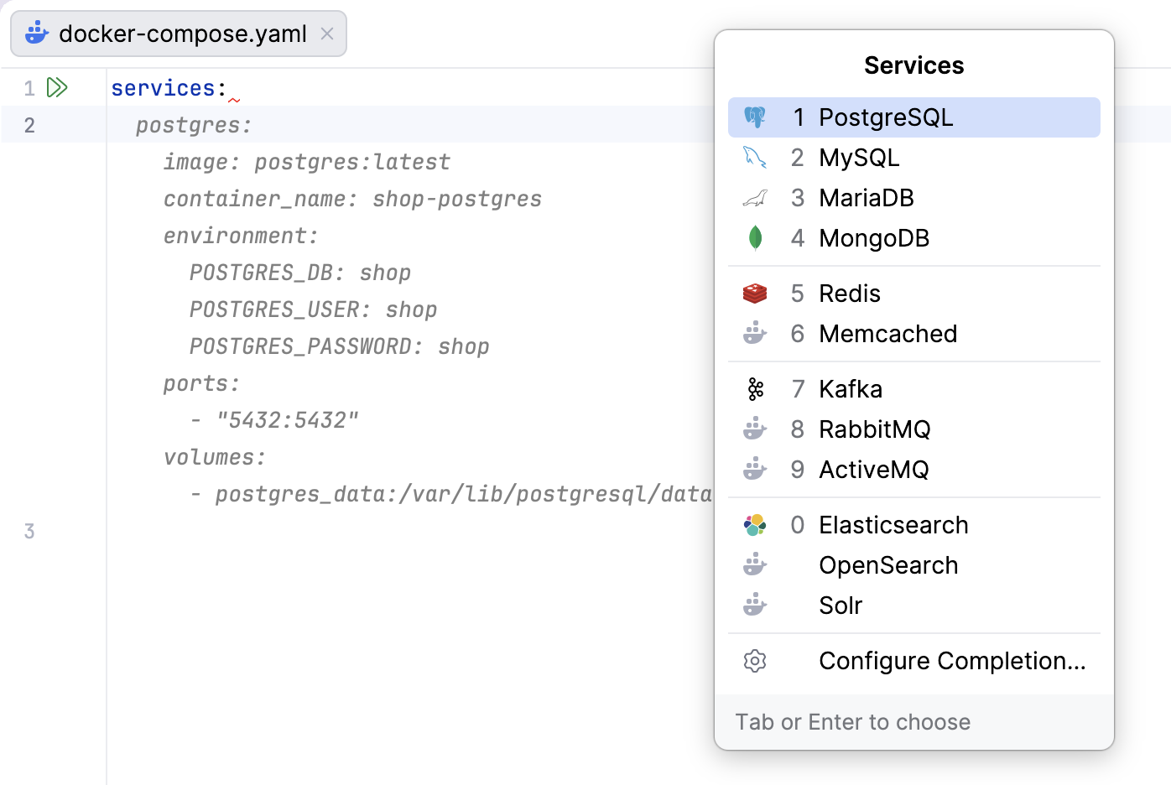Click the suggested 'postgres:' line
The width and height of the screenshot is (1171, 785).
(194, 125)
